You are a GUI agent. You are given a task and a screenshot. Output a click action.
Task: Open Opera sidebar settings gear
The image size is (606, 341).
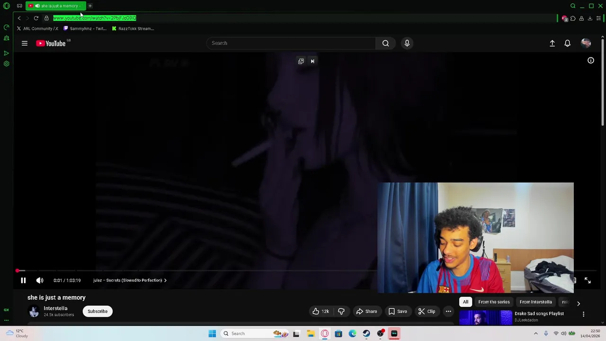point(7,64)
